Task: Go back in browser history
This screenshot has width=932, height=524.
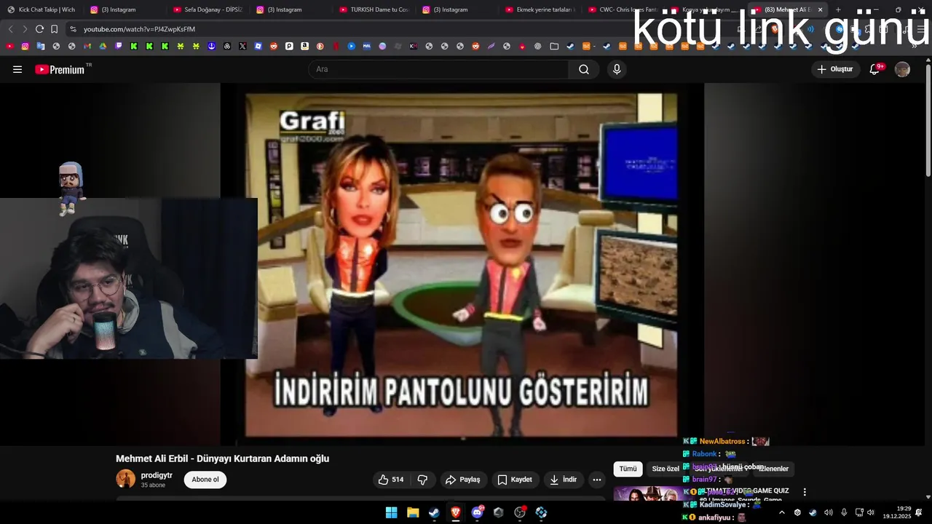Action: click(10, 29)
